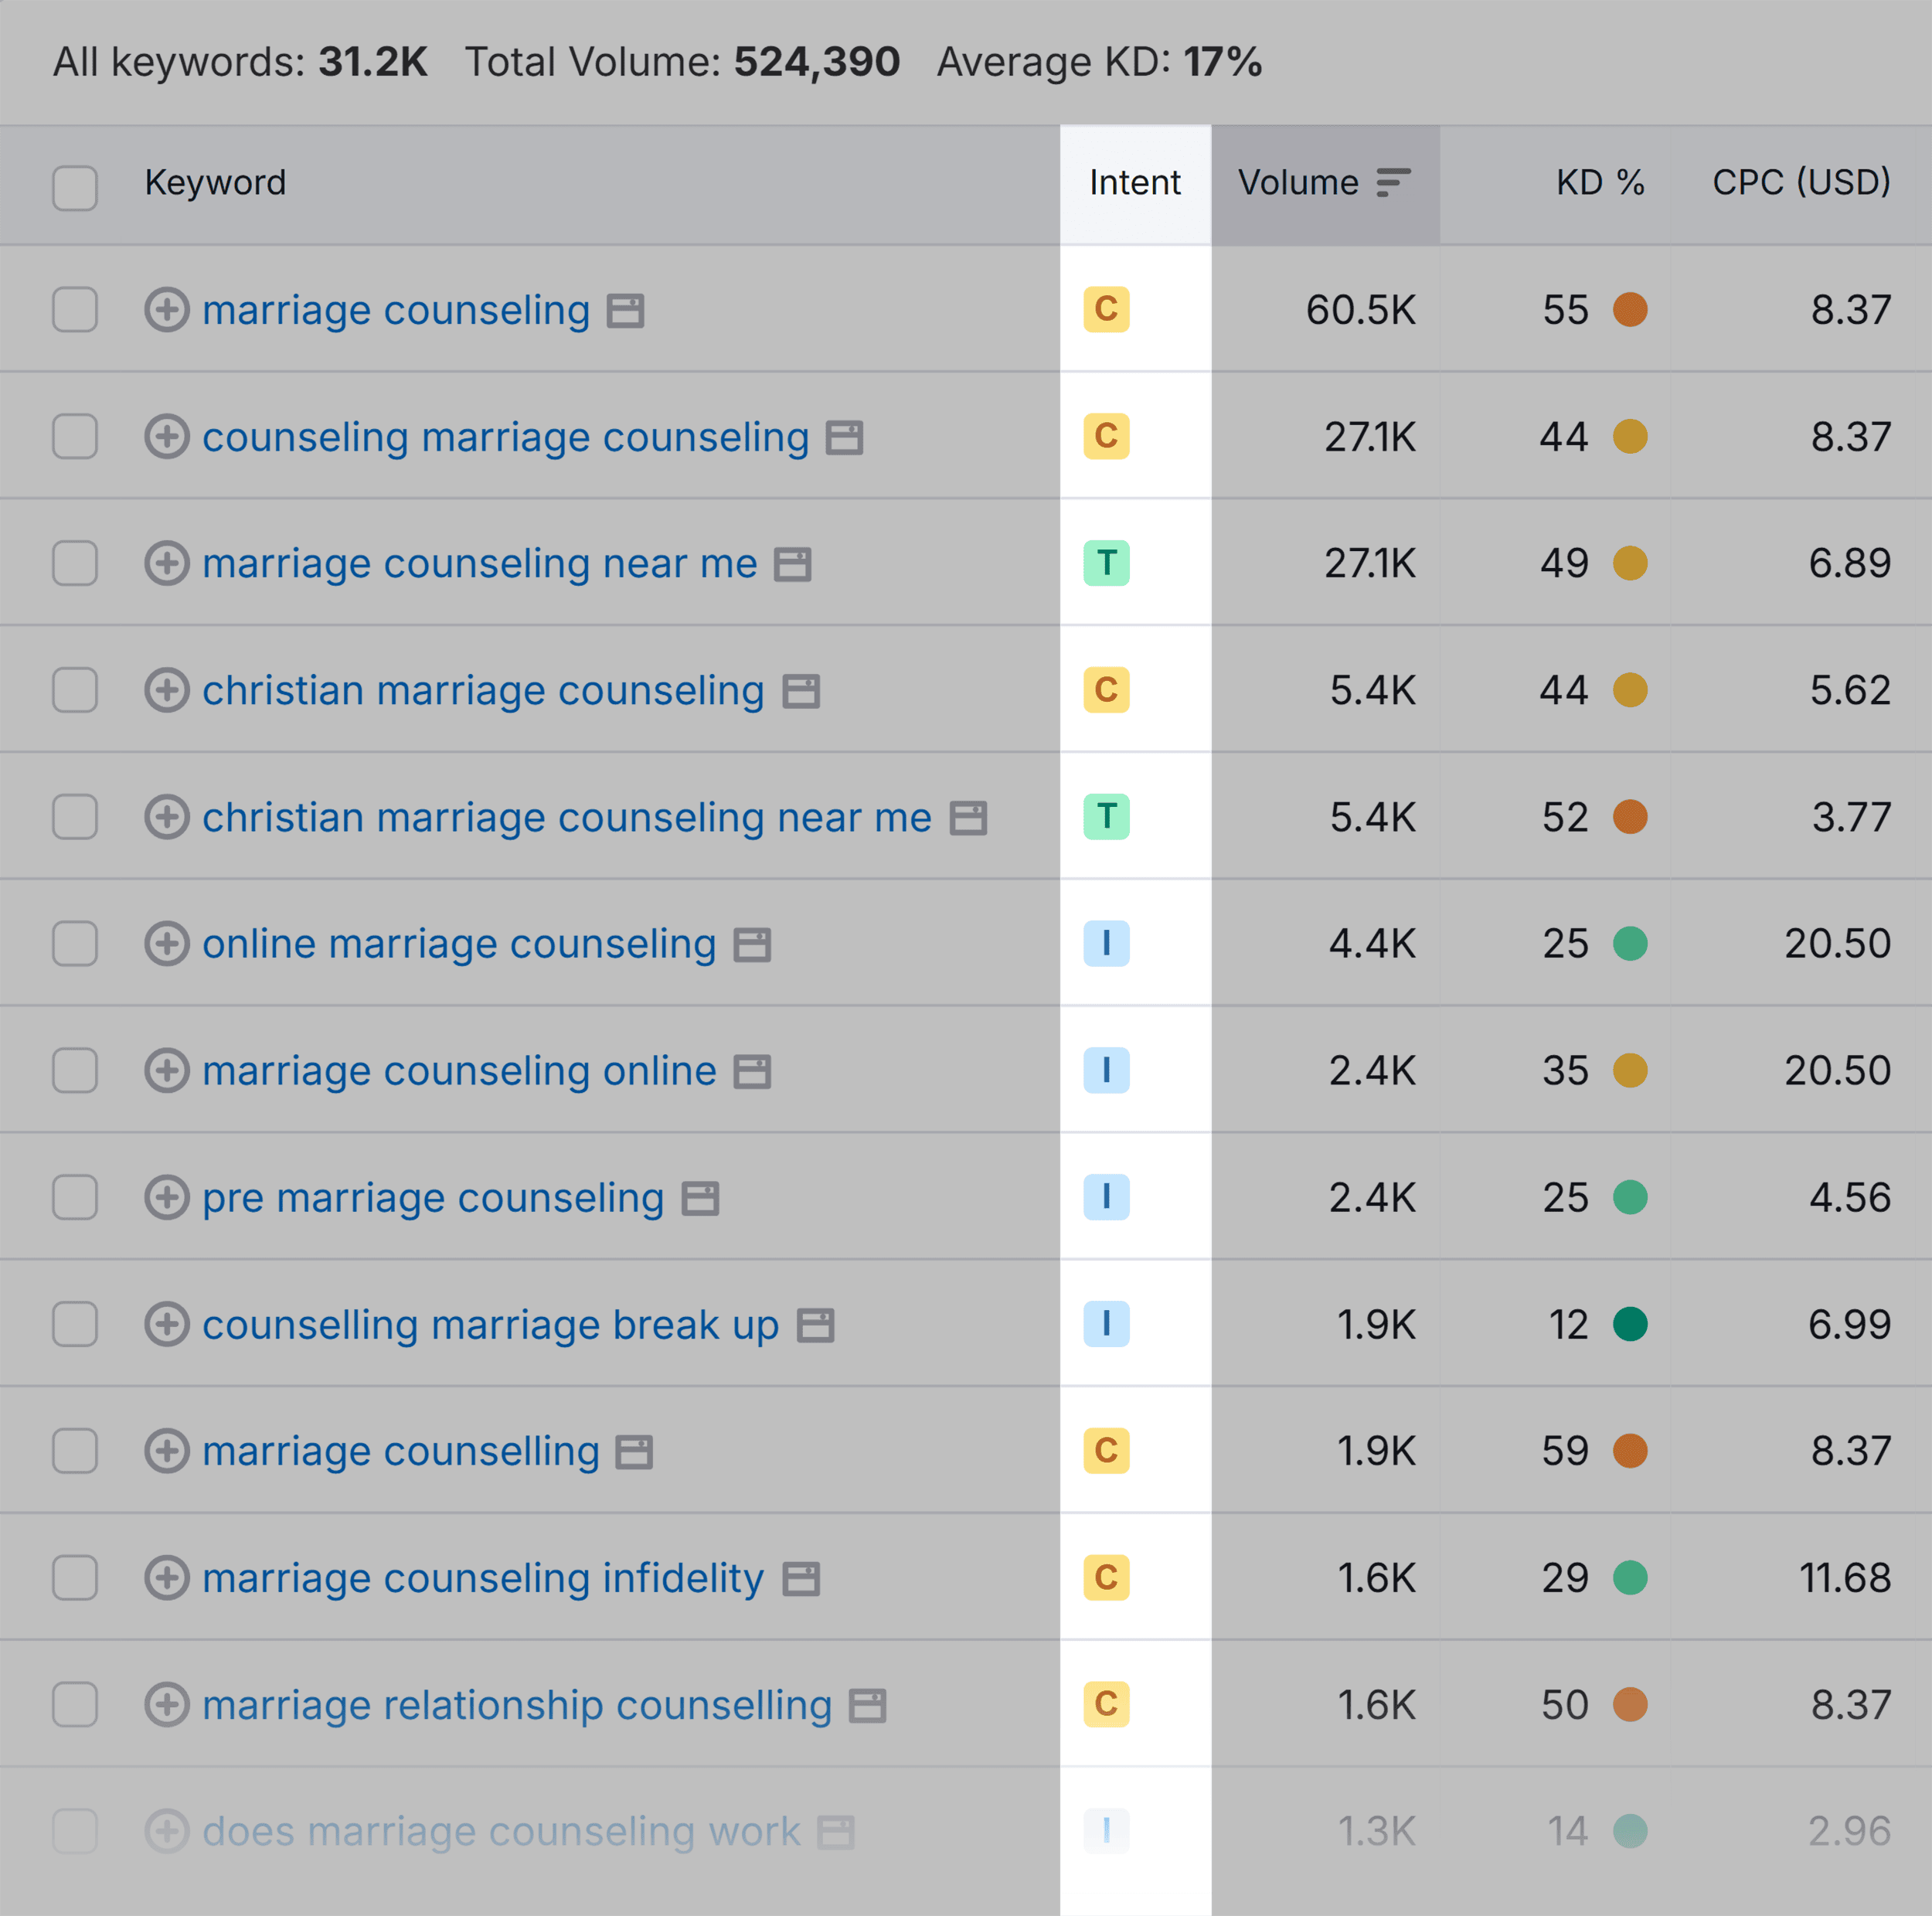Open SERP icon for christian marriage counseling

point(801,692)
